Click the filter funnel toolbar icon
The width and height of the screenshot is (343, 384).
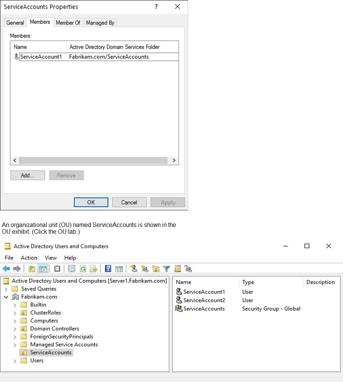click(166, 269)
